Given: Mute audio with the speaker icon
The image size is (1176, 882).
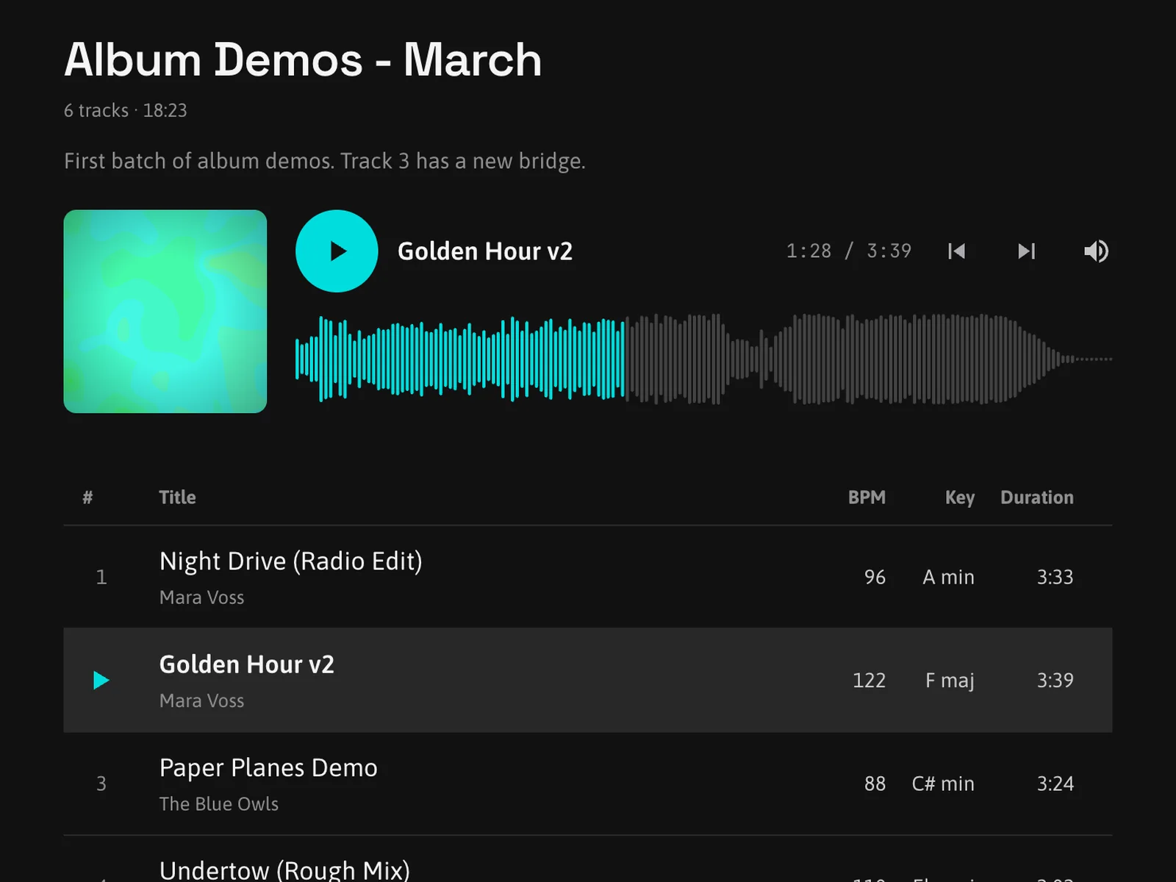Looking at the screenshot, I should [1096, 251].
